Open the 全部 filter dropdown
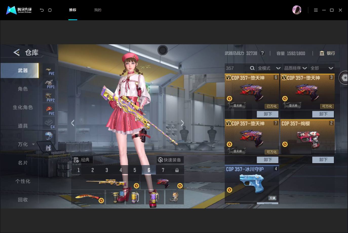The width and height of the screenshot is (348, 233). (322, 68)
